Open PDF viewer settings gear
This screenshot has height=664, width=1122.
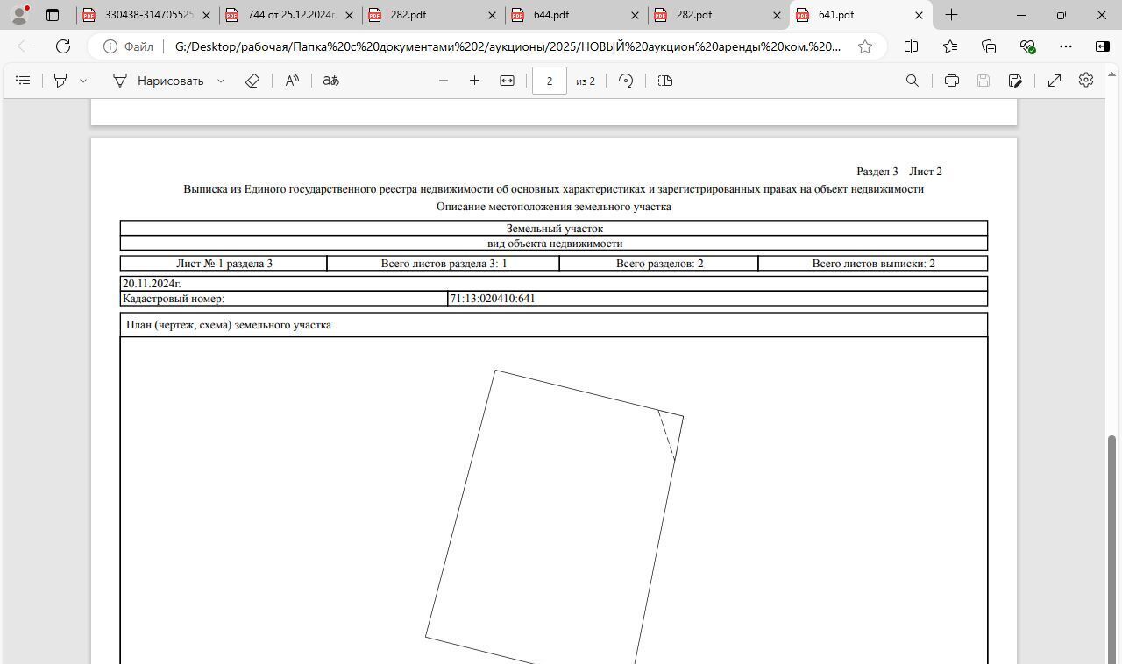click(x=1086, y=81)
